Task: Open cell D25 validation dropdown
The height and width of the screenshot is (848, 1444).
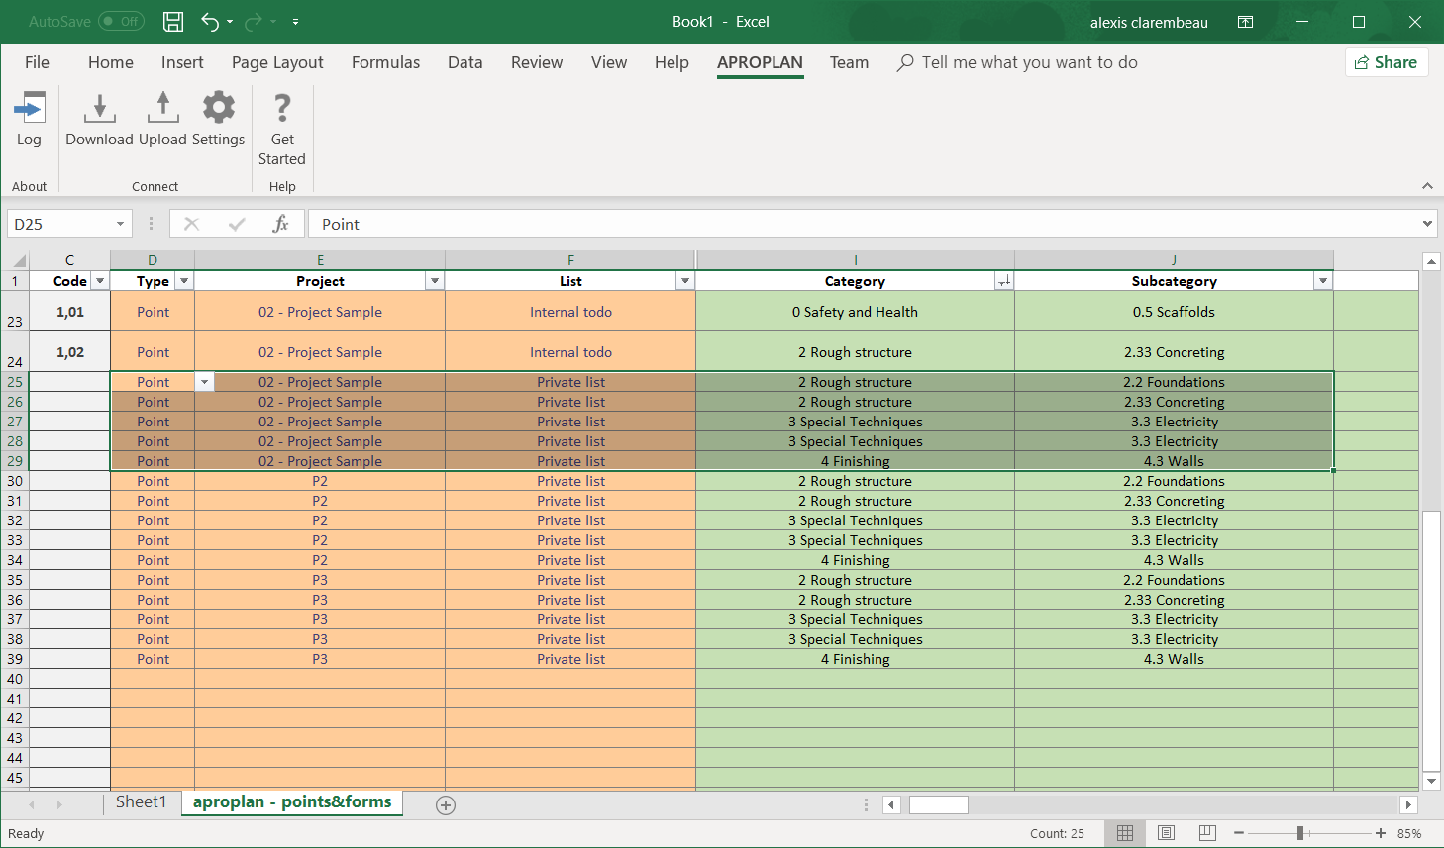Action: [x=204, y=382]
